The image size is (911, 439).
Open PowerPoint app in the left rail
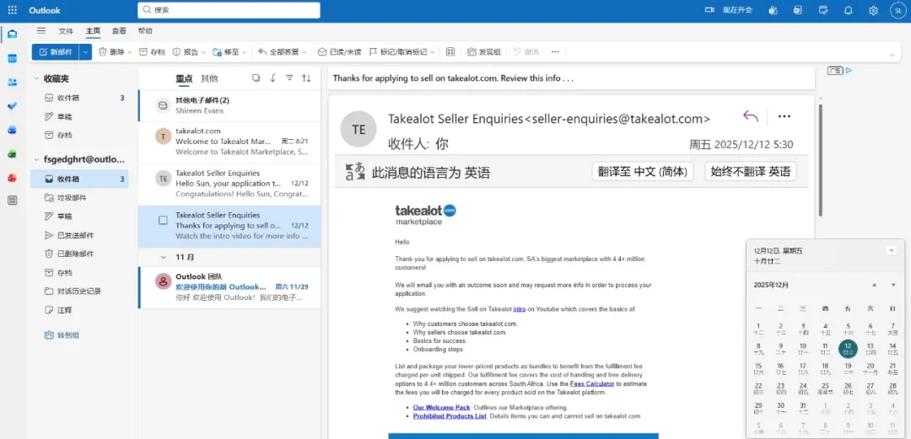click(x=12, y=177)
